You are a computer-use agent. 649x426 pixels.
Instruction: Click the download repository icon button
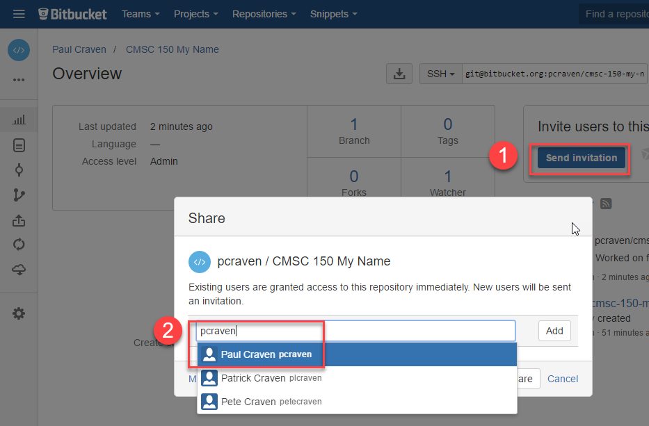pyautogui.click(x=399, y=74)
